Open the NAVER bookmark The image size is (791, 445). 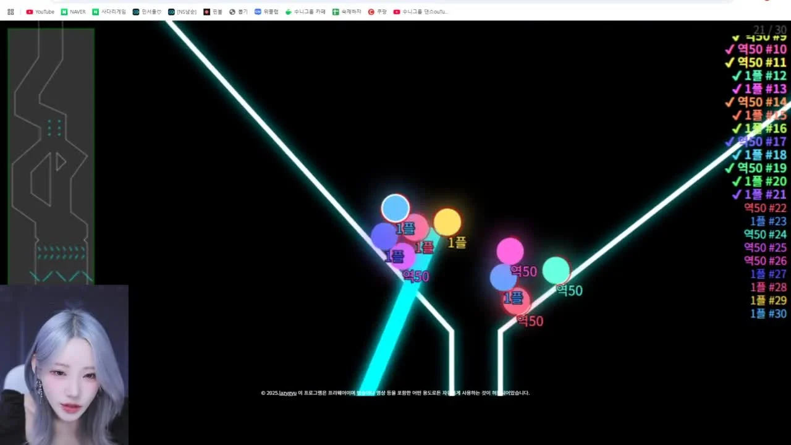74,12
